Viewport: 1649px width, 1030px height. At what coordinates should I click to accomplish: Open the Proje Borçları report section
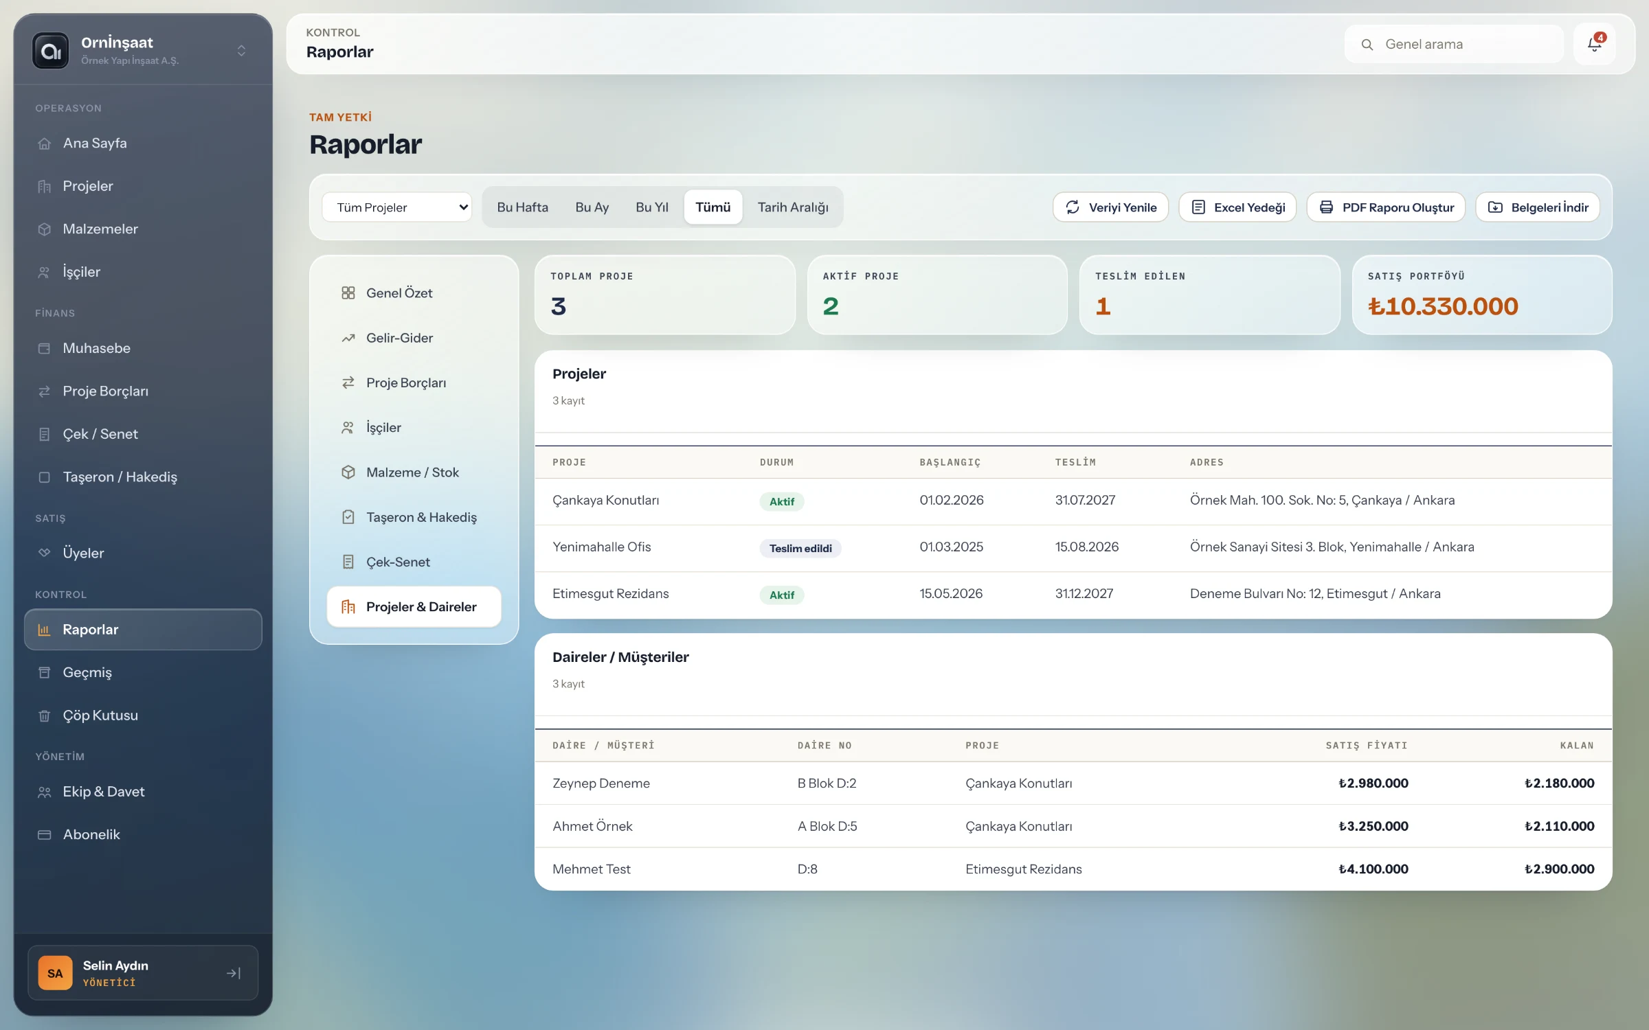414,383
